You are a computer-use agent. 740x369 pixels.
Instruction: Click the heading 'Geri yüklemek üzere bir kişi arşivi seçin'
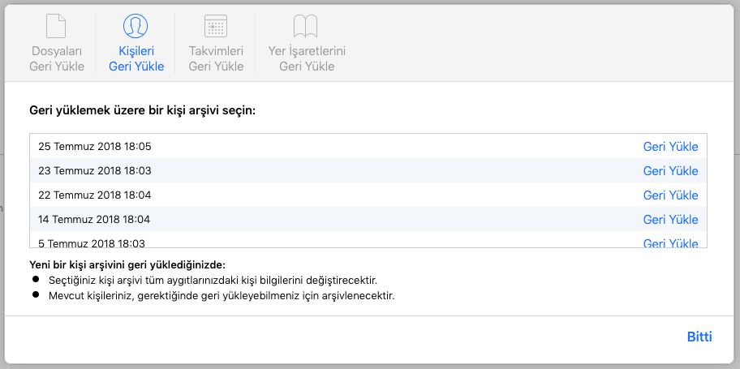(142, 109)
